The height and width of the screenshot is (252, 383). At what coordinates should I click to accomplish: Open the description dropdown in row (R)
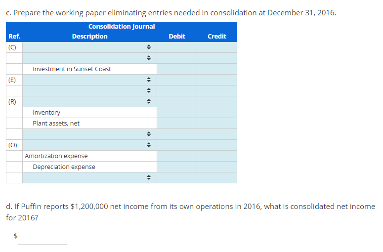(x=89, y=102)
